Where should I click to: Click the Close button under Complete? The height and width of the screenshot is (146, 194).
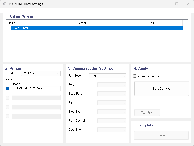[161, 135]
